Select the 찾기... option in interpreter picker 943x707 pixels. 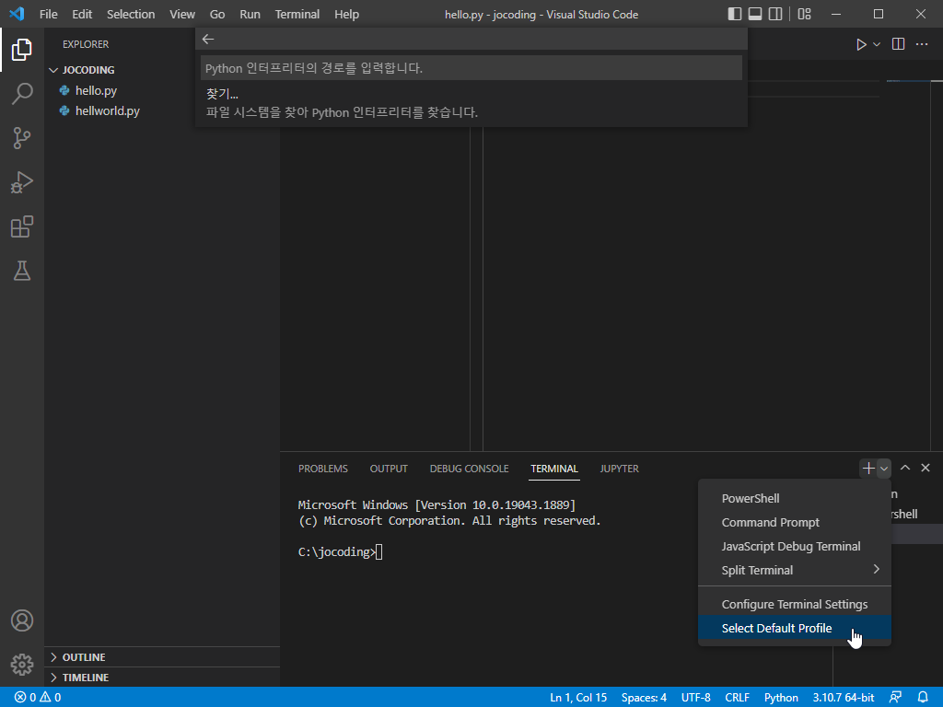coord(471,103)
